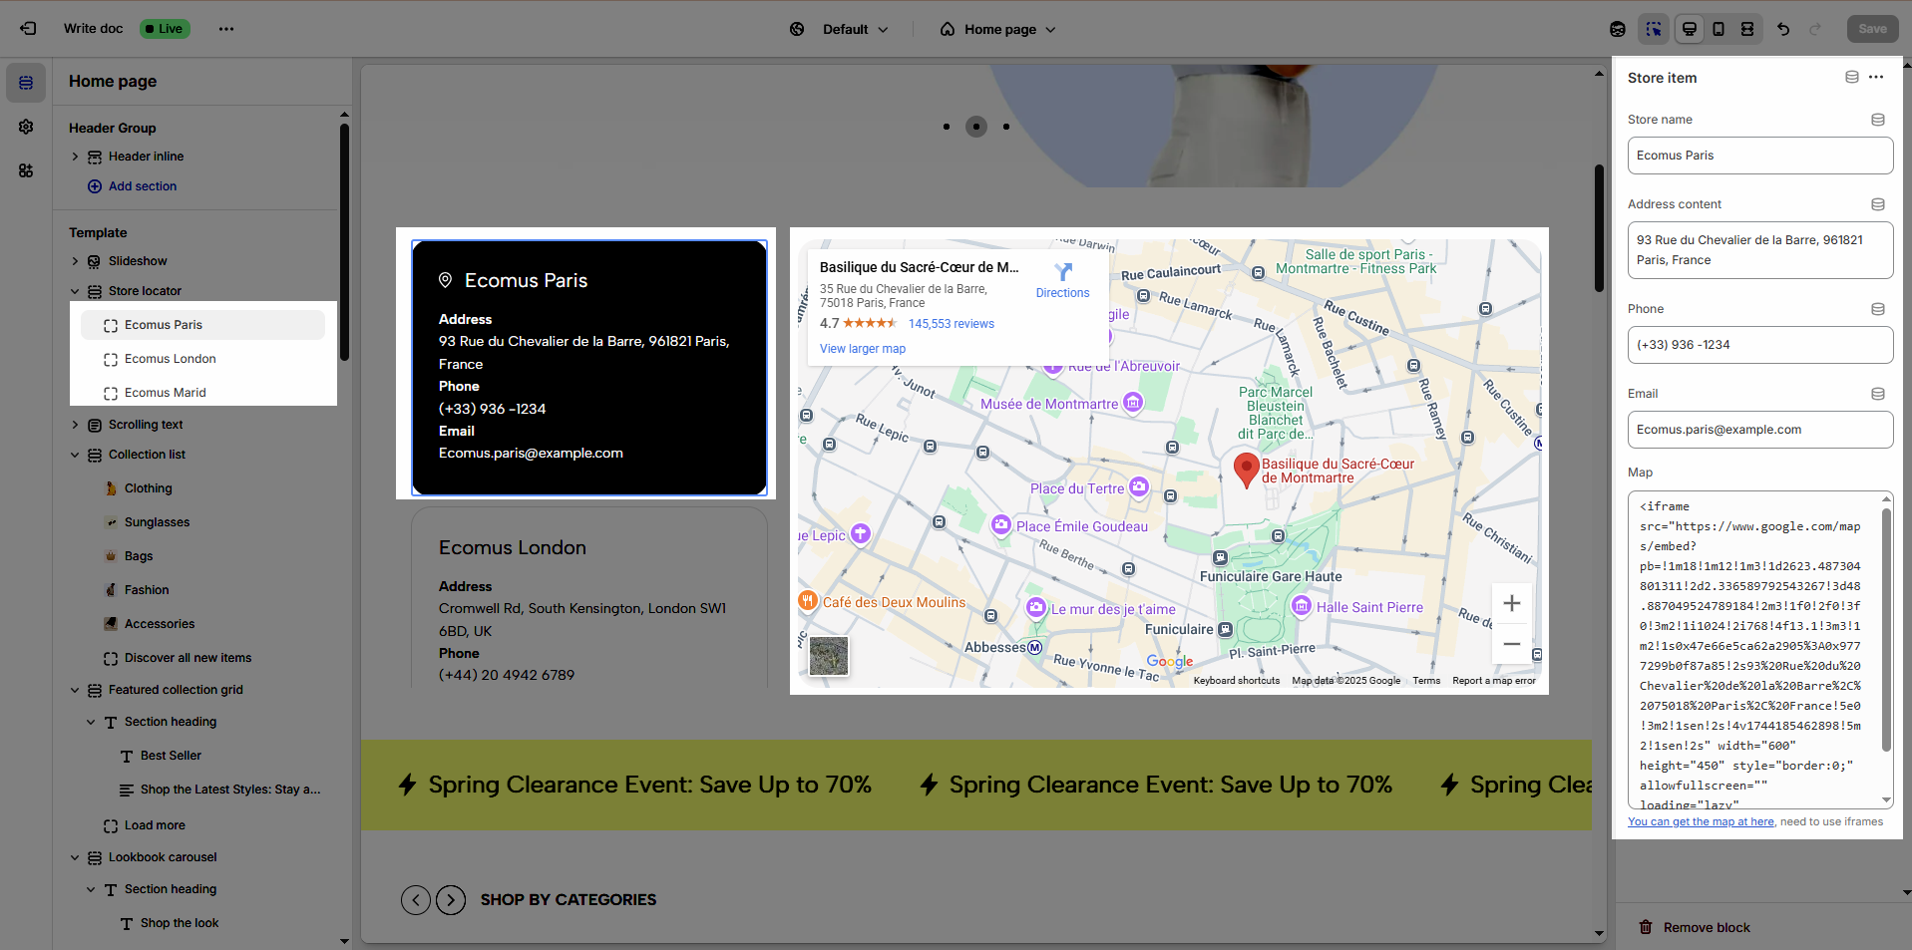Click the Directions icon on the map
The width and height of the screenshot is (1912, 950).
(x=1063, y=271)
